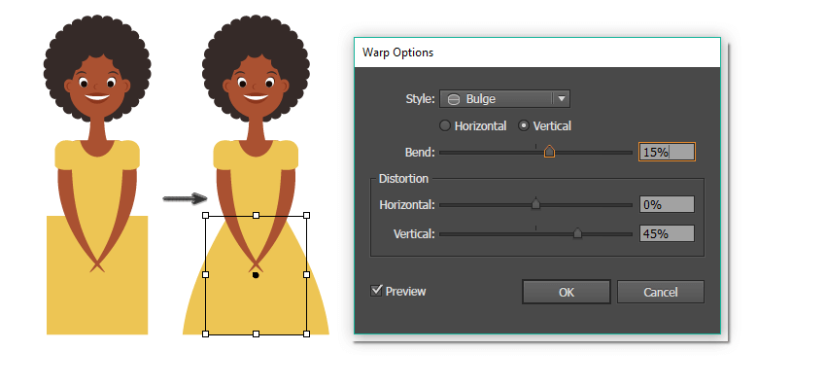
Task: Click the Vertical distortion 45% field
Action: click(x=667, y=233)
